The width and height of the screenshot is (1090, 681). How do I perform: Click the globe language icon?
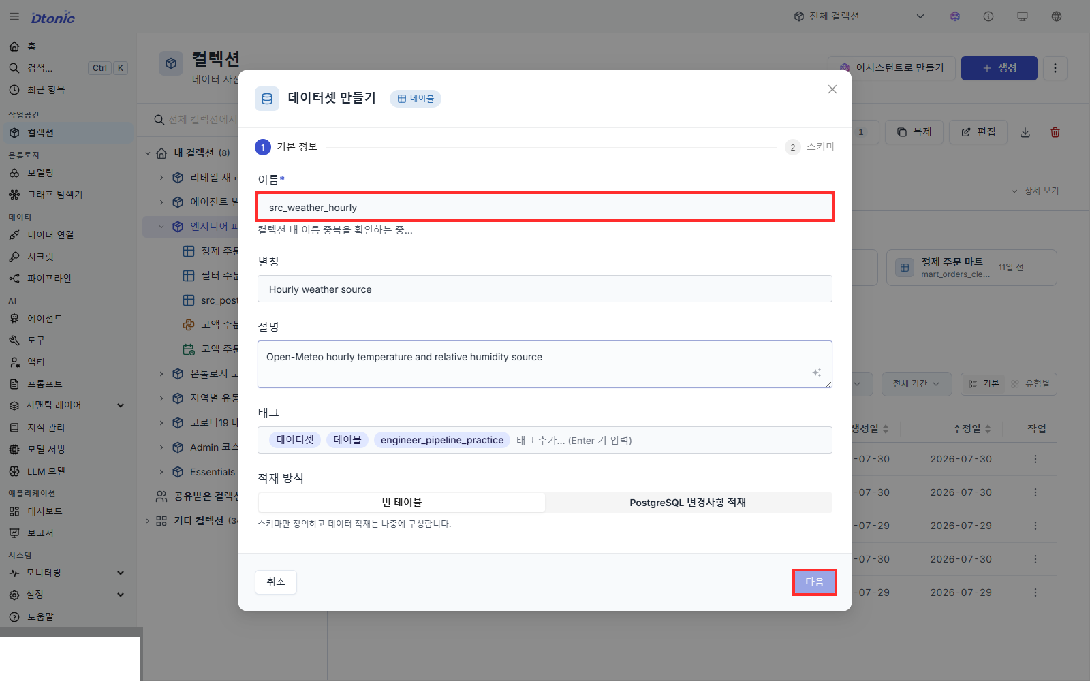pyautogui.click(x=1057, y=16)
